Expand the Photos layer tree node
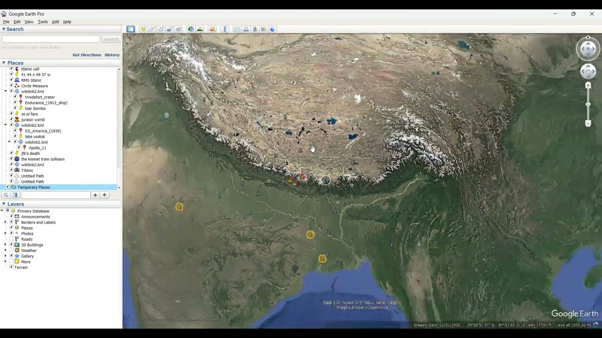Viewport: 602px width, 338px height. click(x=6, y=234)
